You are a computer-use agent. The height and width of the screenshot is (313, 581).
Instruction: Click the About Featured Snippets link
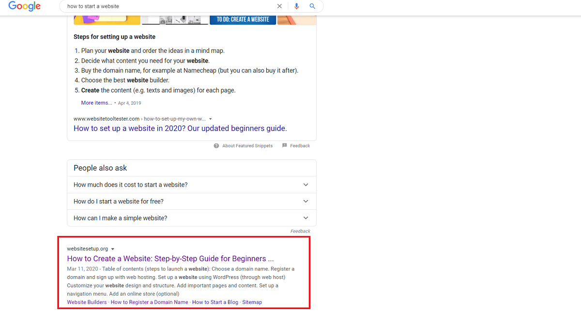247,146
